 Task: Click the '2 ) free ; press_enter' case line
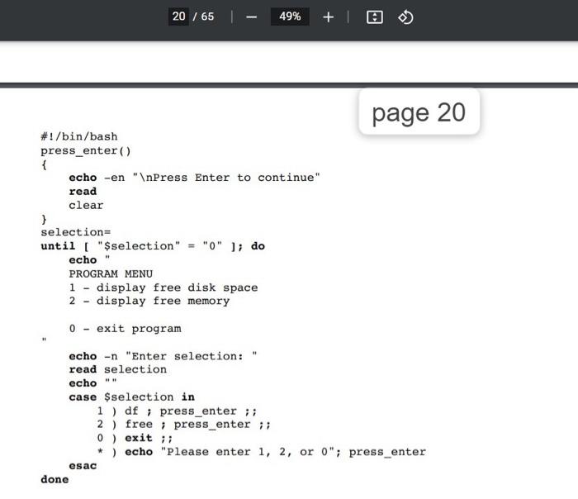(184, 424)
